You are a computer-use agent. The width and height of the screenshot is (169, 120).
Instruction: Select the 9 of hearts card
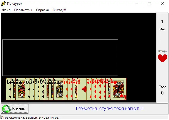[x=98, y=89]
